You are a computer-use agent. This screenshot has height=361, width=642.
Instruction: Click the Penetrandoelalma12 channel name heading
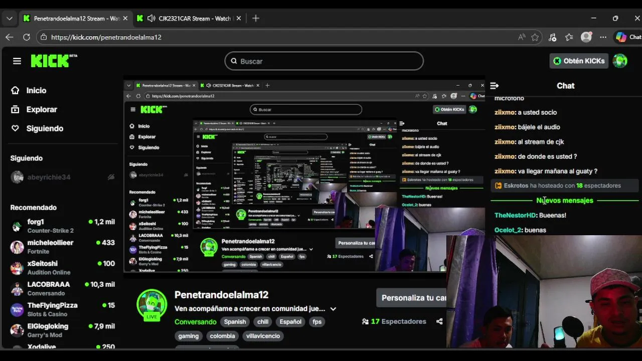[222, 295]
